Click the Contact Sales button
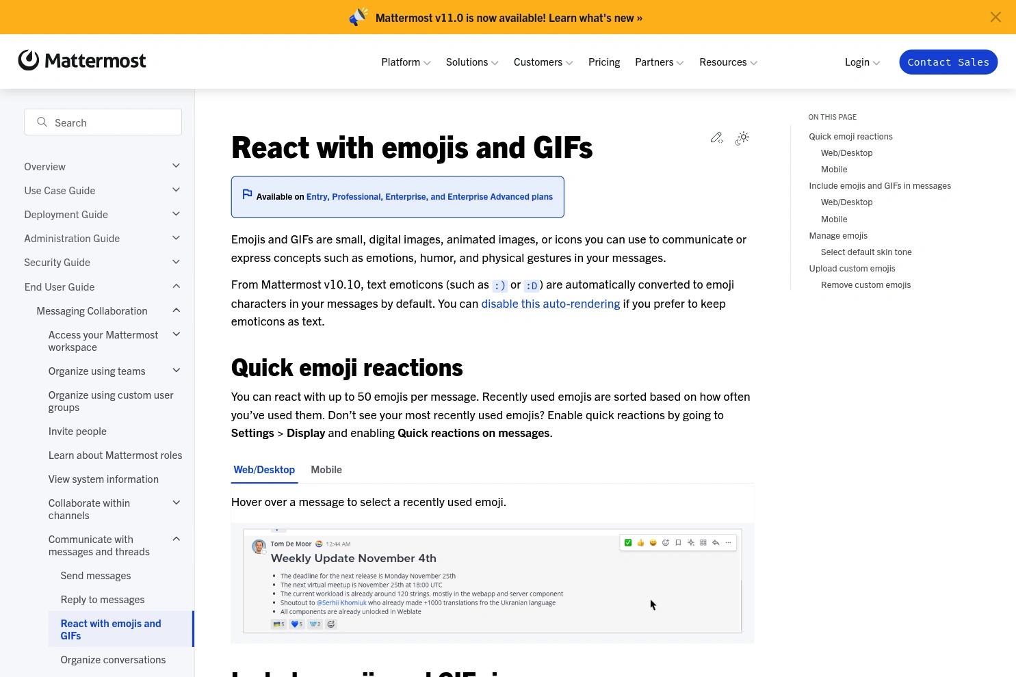This screenshot has width=1016, height=677. tap(948, 62)
